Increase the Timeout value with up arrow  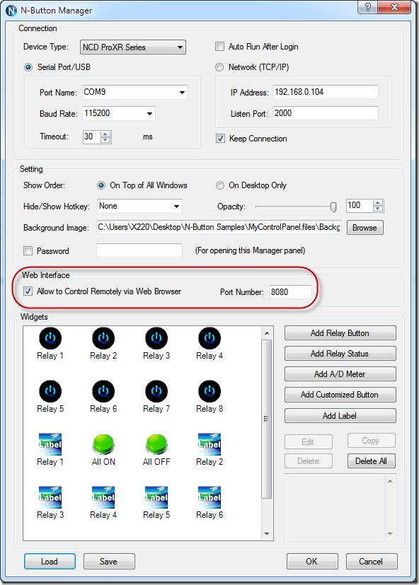pyautogui.click(x=105, y=134)
